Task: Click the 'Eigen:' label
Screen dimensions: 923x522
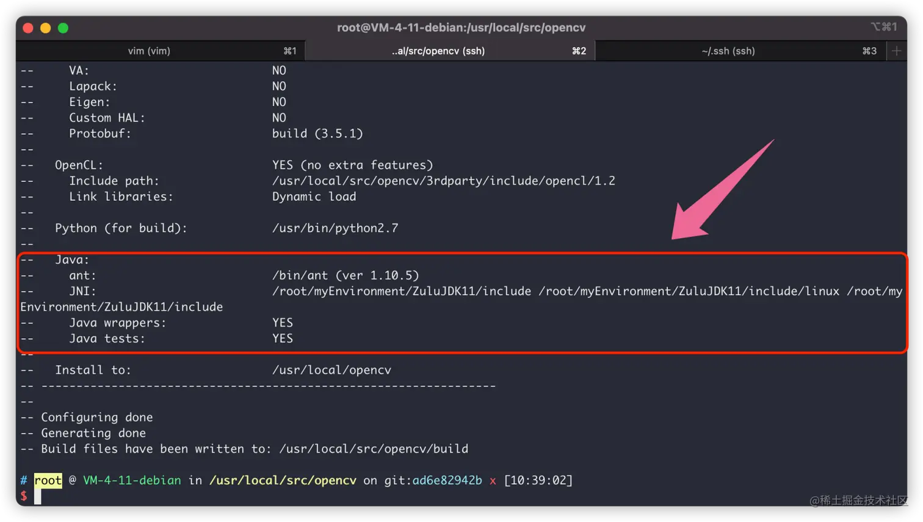Action: (x=90, y=102)
